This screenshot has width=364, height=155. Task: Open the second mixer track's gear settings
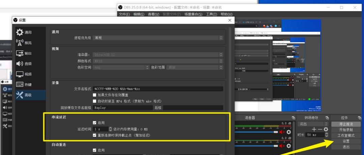click(289, 146)
